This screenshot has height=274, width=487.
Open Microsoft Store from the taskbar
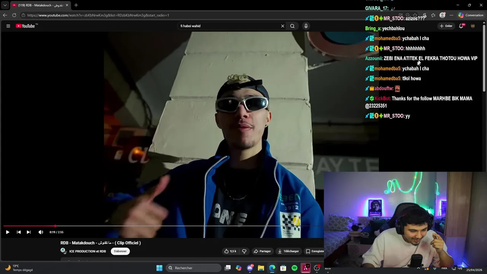tap(283, 268)
